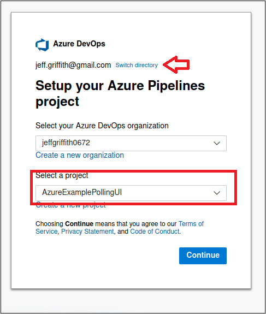This screenshot has height=314, width=266.
Task: Expand the project dropdown chevron arrow
Action: 217,193
